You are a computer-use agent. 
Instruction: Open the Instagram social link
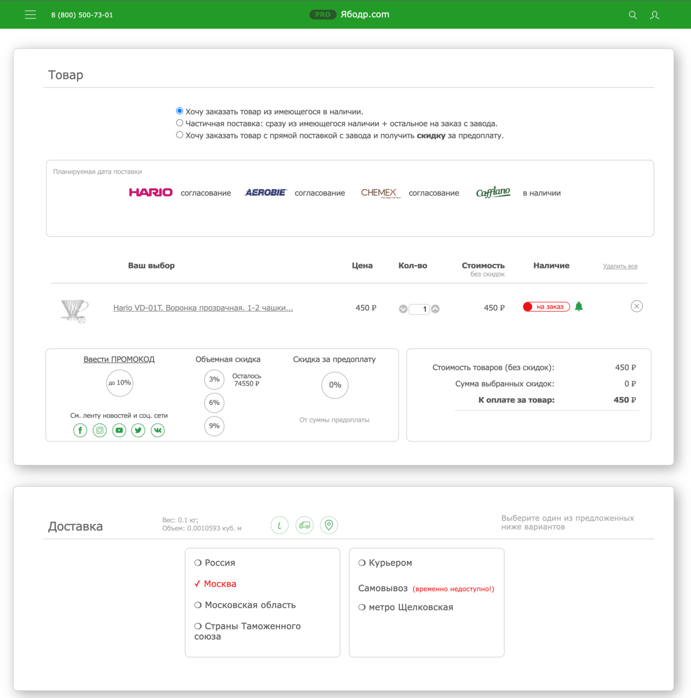[100, 430]
